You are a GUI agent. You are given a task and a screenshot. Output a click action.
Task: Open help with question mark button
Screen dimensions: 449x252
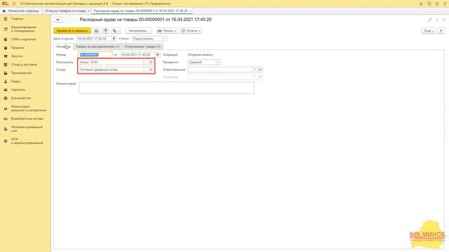(441, 31)
